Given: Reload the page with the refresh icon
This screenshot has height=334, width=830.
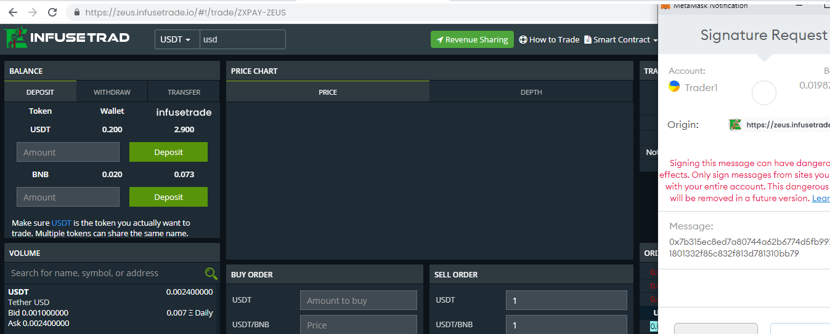Looking at the screenshot, I should (x=52, y=12).
